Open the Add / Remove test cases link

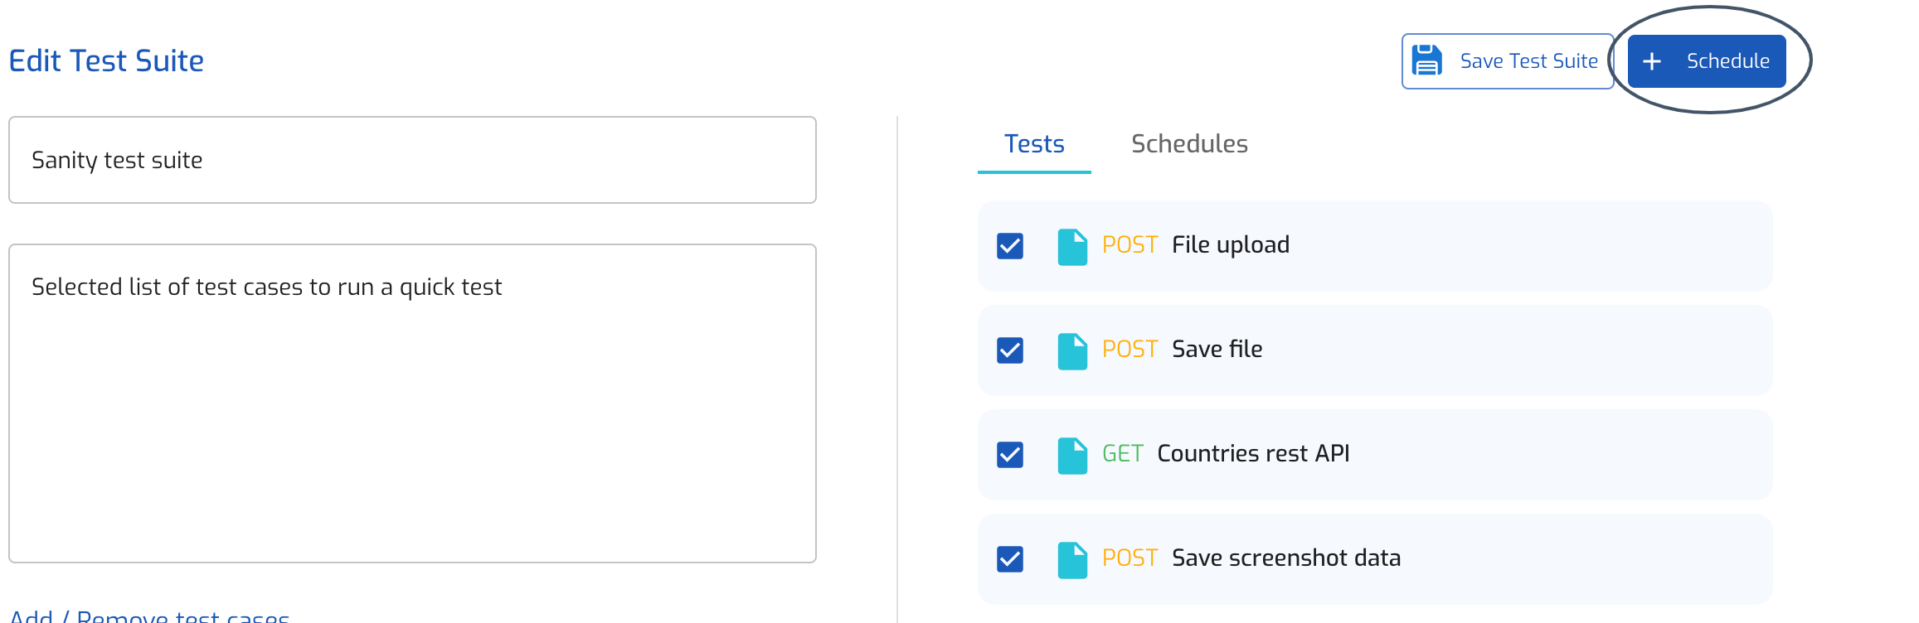coord(149,616)
